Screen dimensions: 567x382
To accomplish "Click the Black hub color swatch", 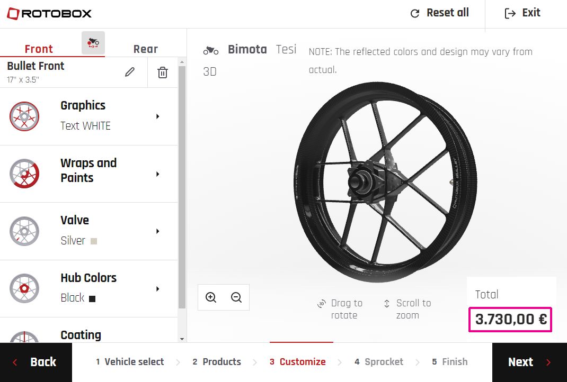I will [92, 298].
